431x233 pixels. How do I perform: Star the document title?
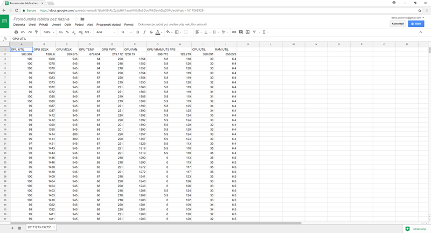76,19
